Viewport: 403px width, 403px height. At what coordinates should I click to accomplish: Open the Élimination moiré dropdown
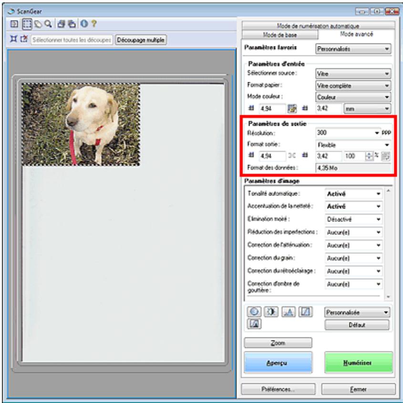354,219
